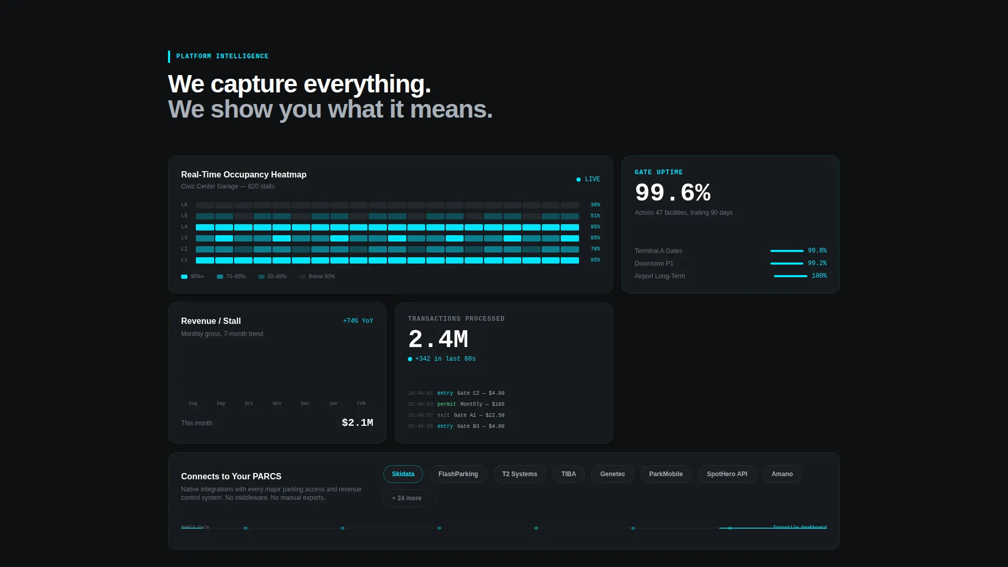Click the 85% occupancy value for L3

[595, 238]
